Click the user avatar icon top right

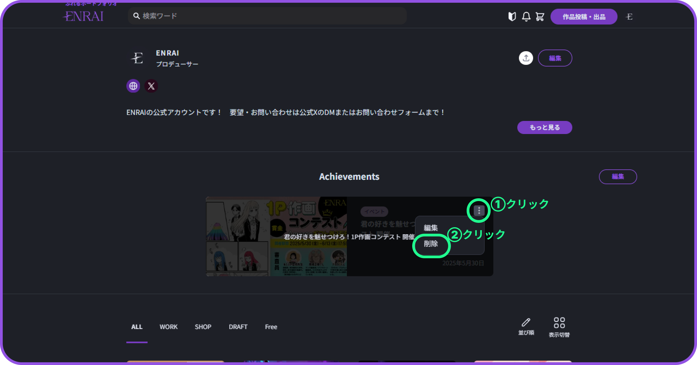(629, 17)
